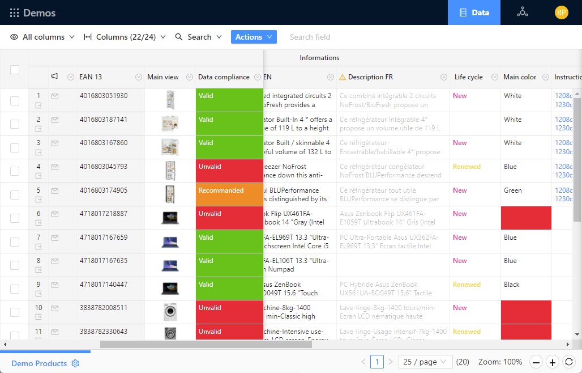Open the 25 / page size selector
Viewport: 582px width, 373px height.
point(425,362)
